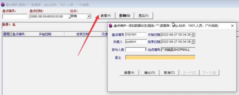Open the 站点 dropdown showing 所有
Viewport: 239px width, 95px height.
pyautogui.click(x=89, y=16)
